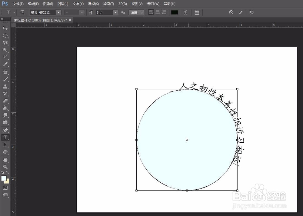Select the Horizontal Type tool

[x=5, y=137]
